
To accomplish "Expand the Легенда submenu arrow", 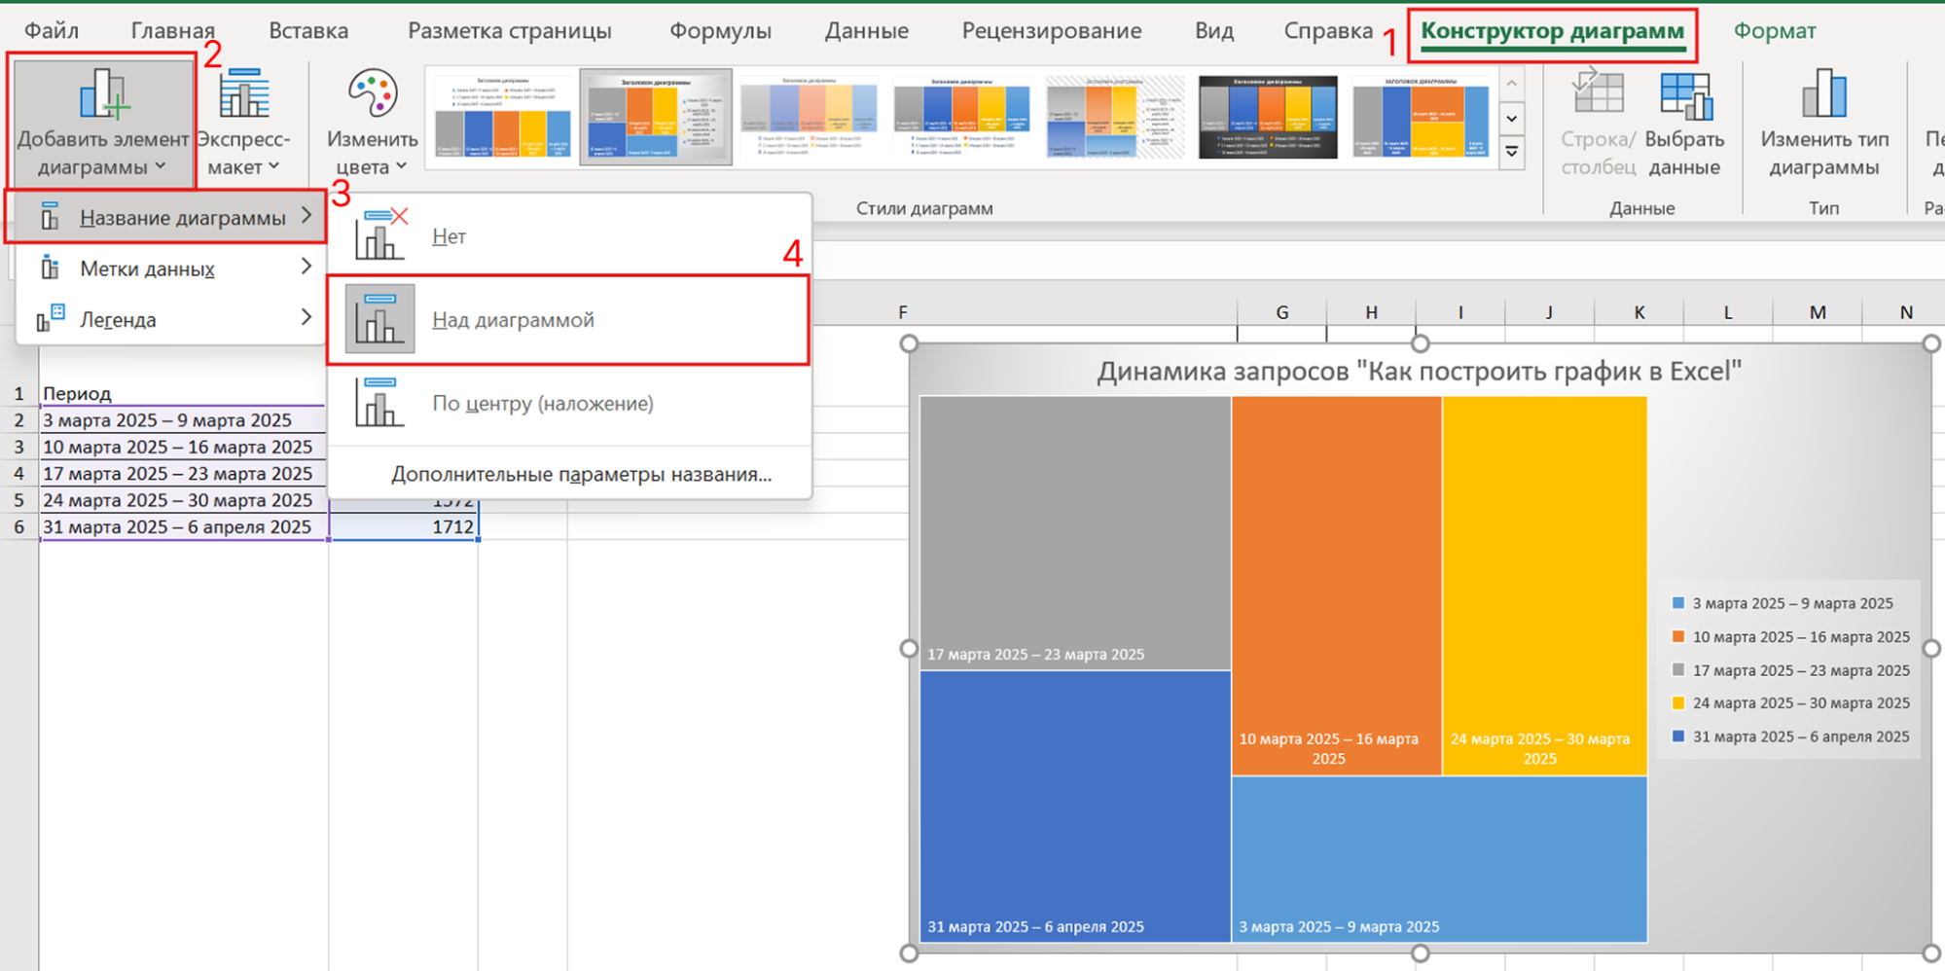I will point(307,317).
